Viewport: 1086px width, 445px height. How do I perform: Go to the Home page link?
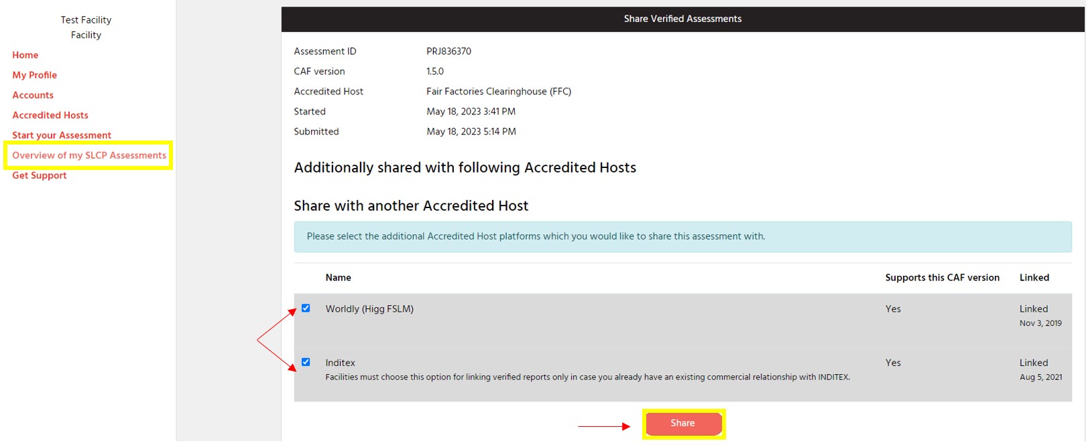point(25,55)
